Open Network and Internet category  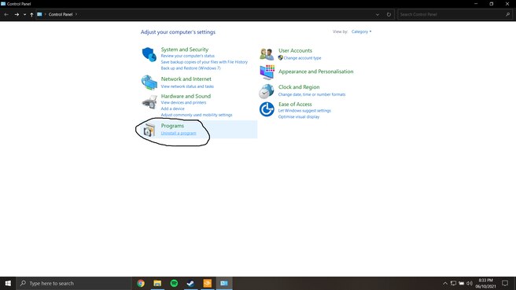tap(186, 79)
